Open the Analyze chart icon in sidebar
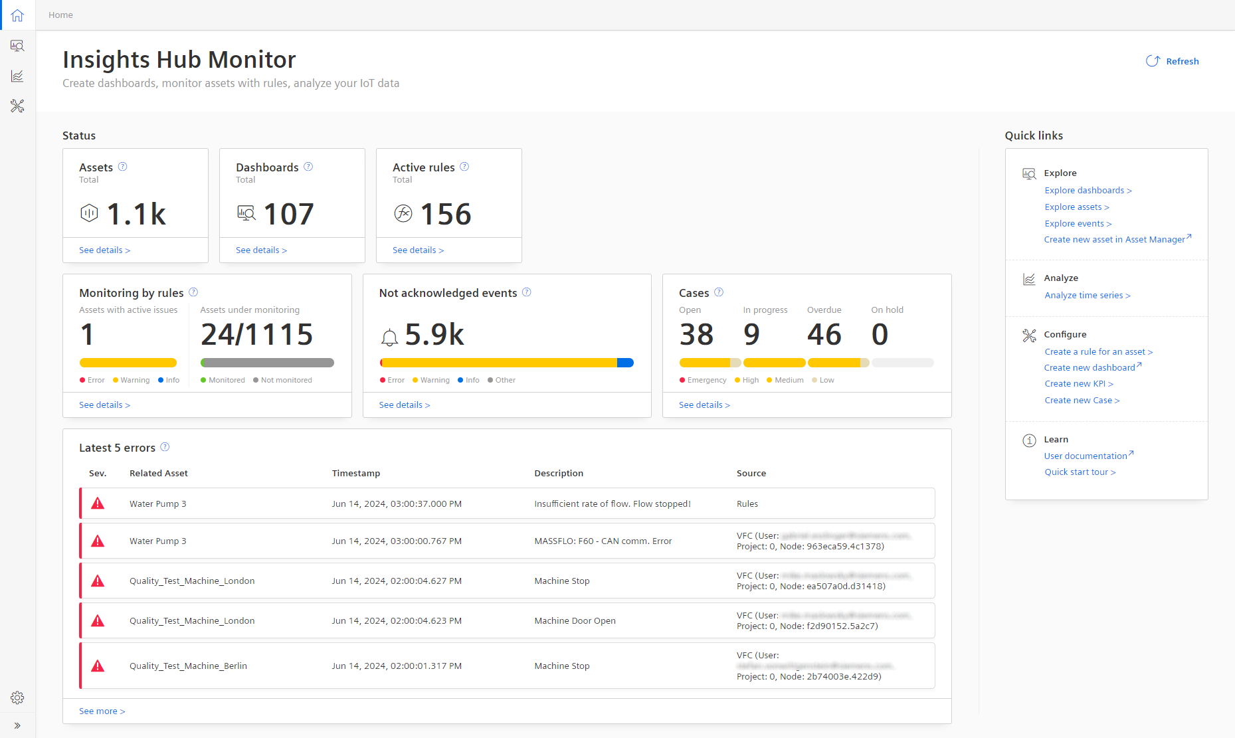Image resolution: width=1235 pixels, height=738 pixels. coord(17,76)
